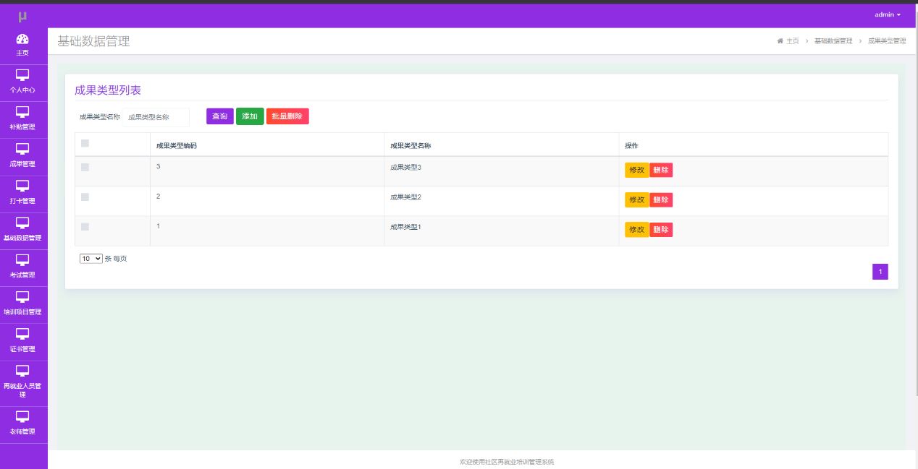Click the monitor icon above 成果管理
Image resolution: width=918 pixels, height=469 pixels.
pyautogui.click(x=22, y=149)
